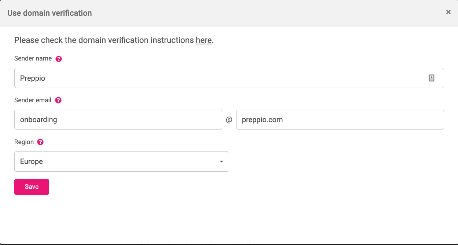This screenshot has width=458, height=245.
Task: Click the "Sender email" field label
Action: pyautogui.click(x=32, y=100)
